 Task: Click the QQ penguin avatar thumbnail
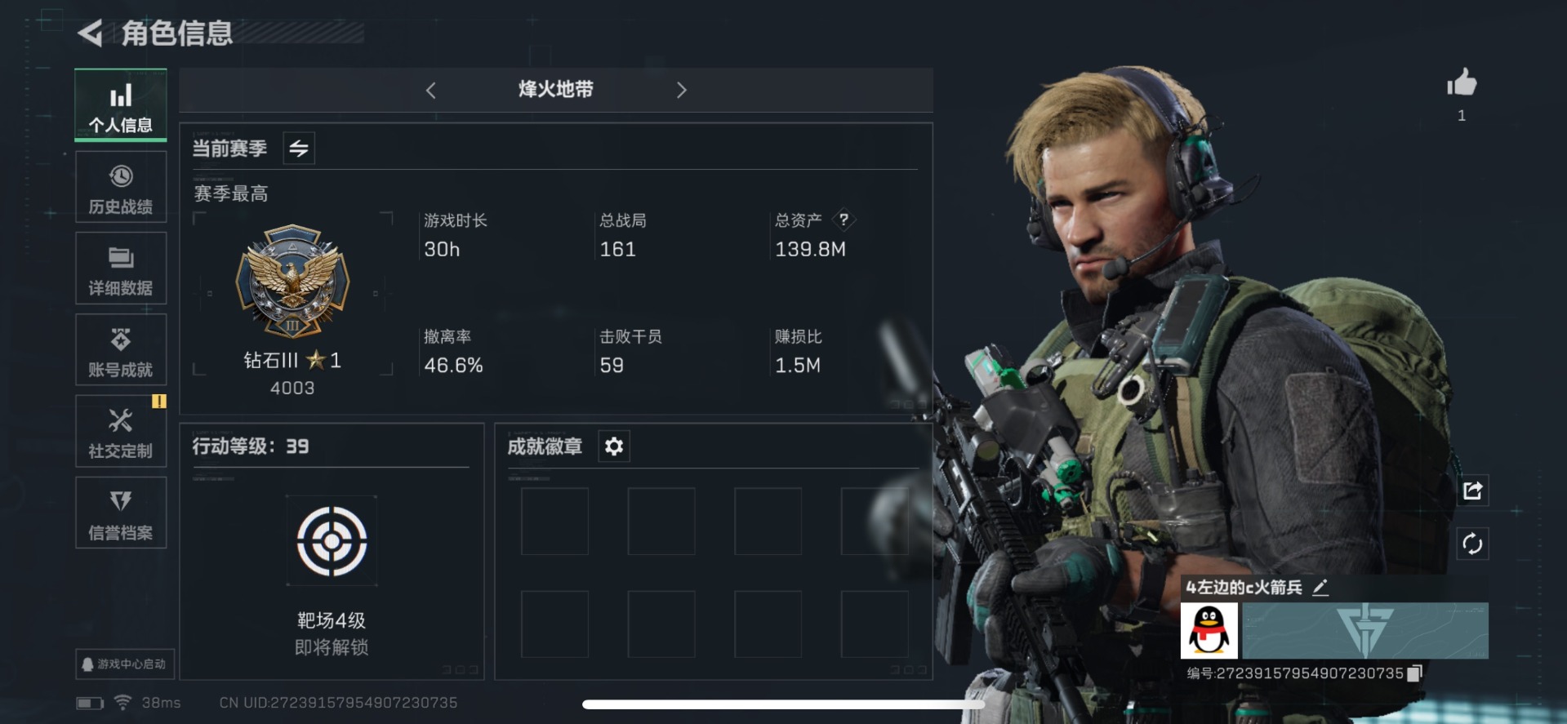[1209, 631]
